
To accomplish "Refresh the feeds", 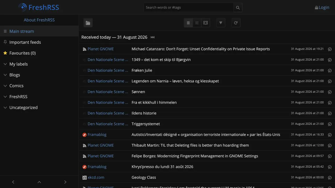I will 236,23.
